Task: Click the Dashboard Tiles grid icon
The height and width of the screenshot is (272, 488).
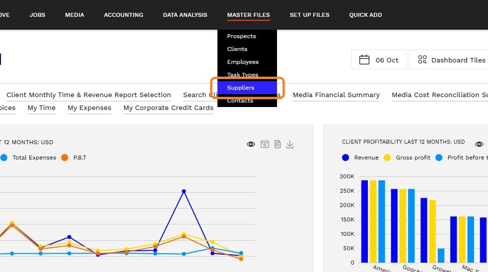Action: [422, 59]
